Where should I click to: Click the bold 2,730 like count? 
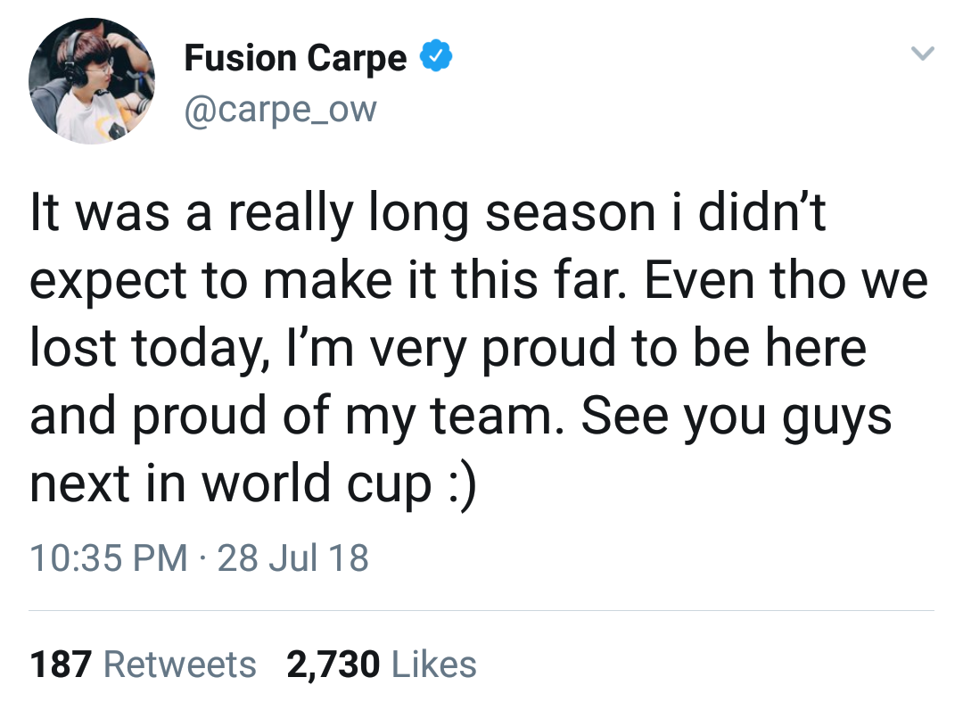pyautogui.click(x=333, y=665)
